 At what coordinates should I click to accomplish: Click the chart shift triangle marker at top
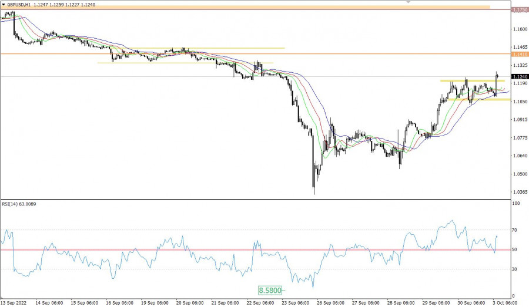click(x=408, y=2)
